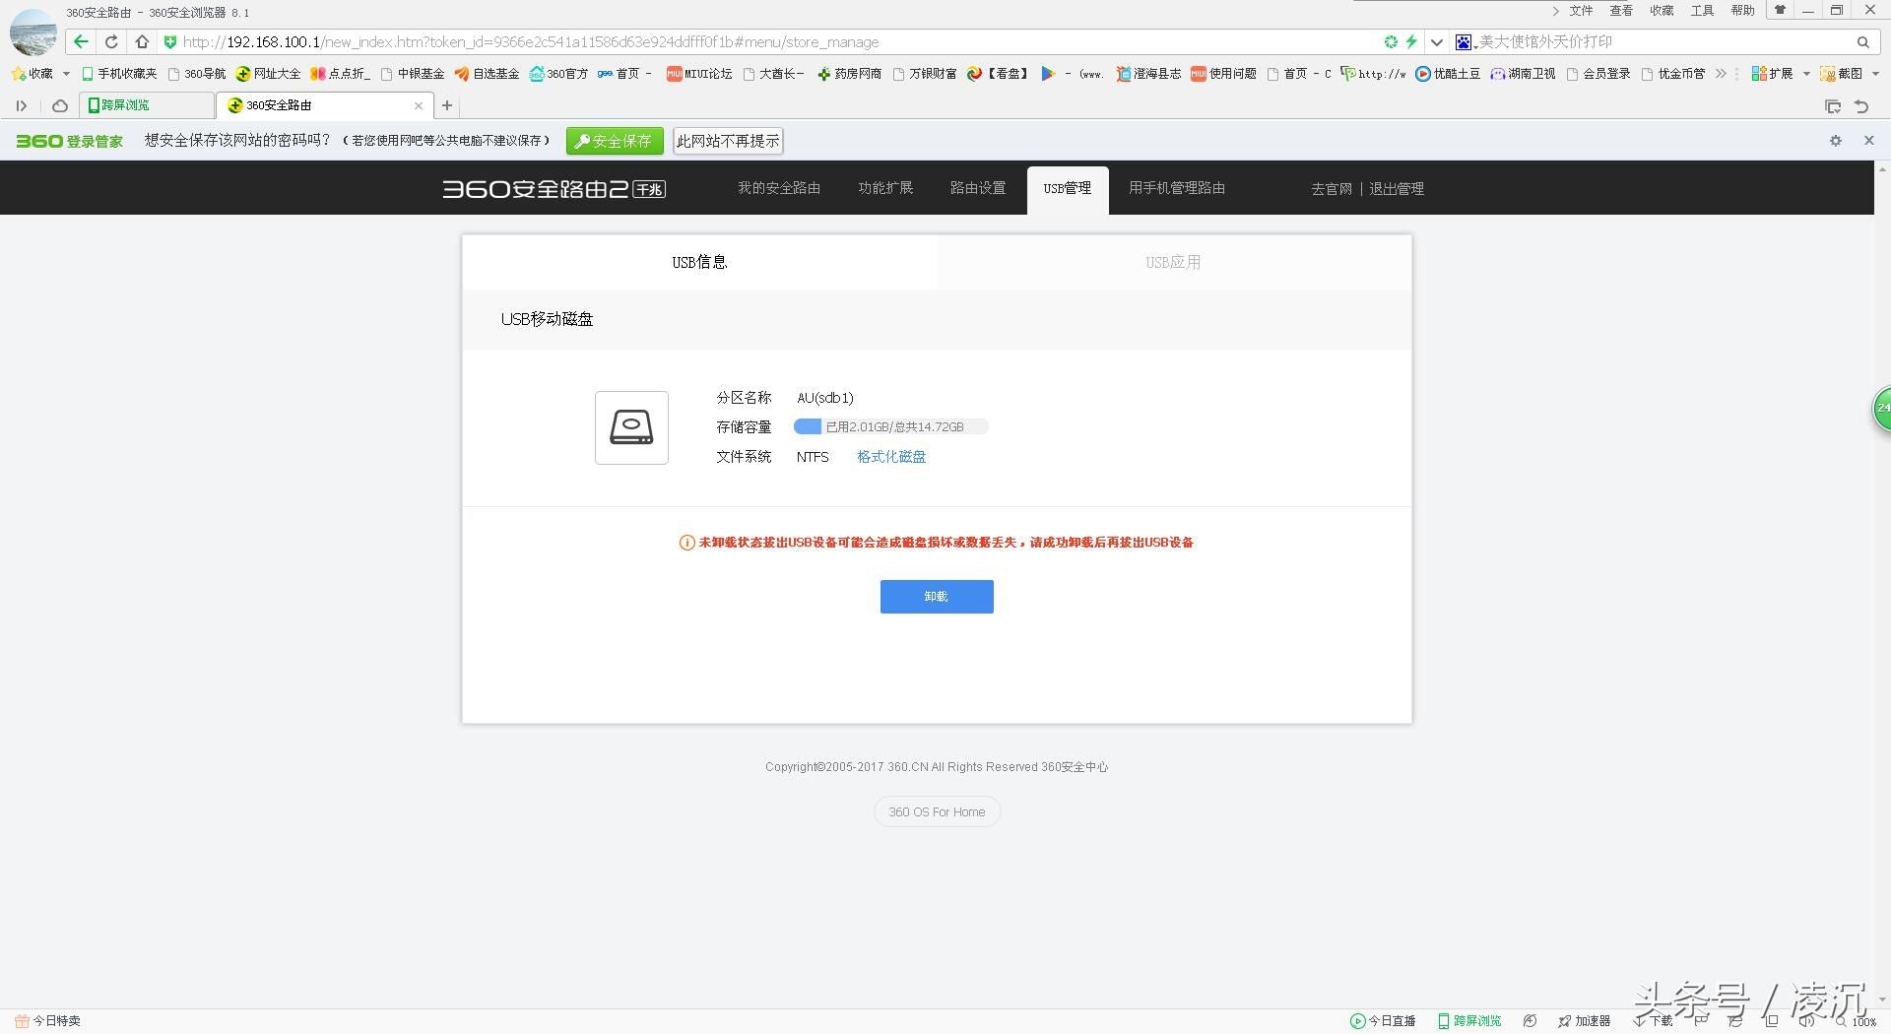Screen dimensions: 1891x1034
Task: Restore closed tab with the undo arrow
Action: pos(1861,106)
